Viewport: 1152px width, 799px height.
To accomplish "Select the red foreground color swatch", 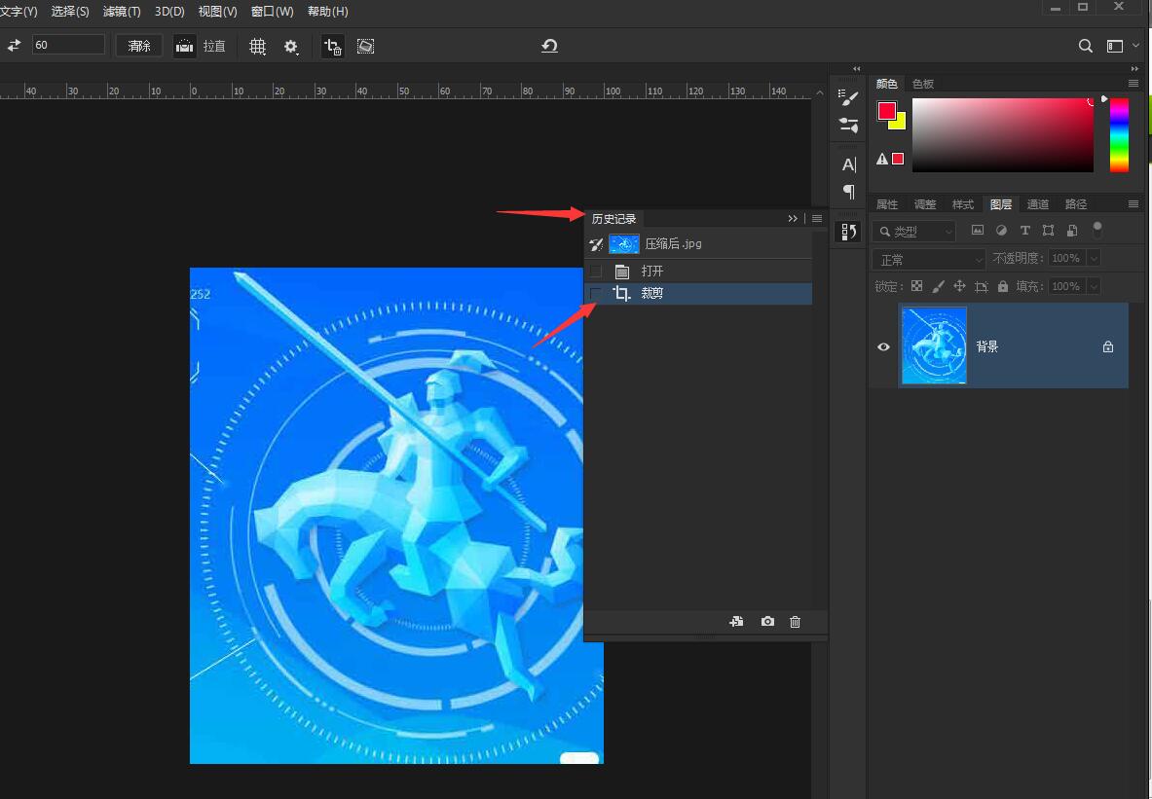I will click(886, 111).
